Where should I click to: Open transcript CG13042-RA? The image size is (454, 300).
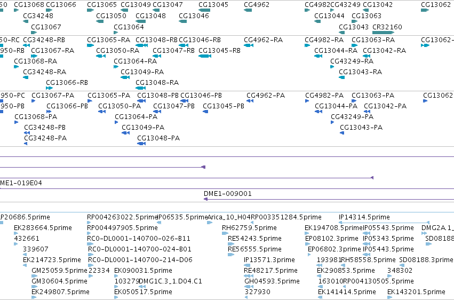point(385,51)
